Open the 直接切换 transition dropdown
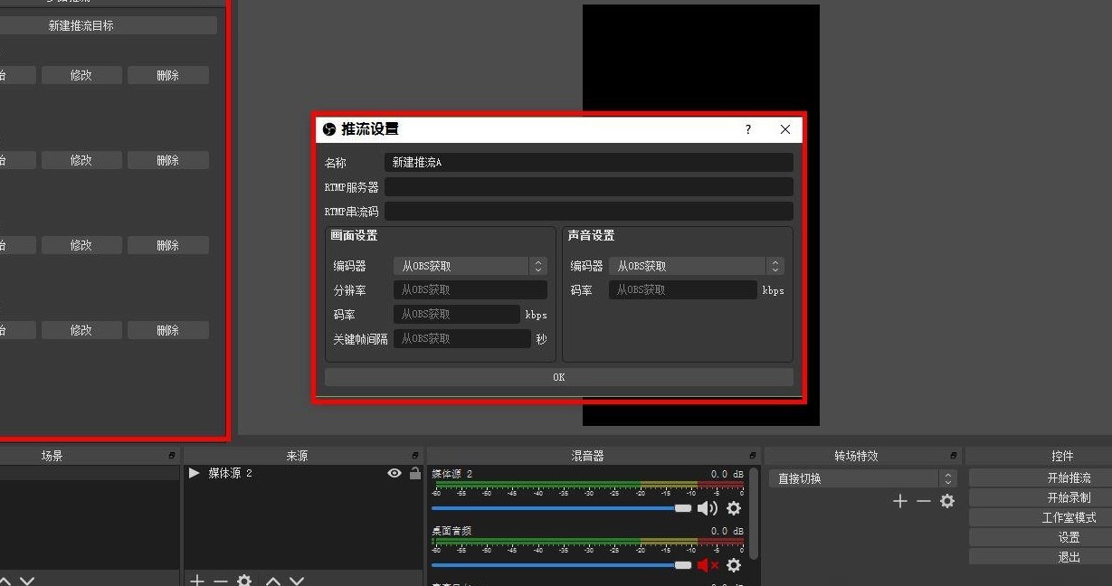 862,478
